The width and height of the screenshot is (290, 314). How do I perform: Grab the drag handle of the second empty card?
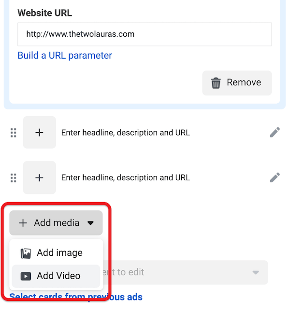click(x=14, y=178)
